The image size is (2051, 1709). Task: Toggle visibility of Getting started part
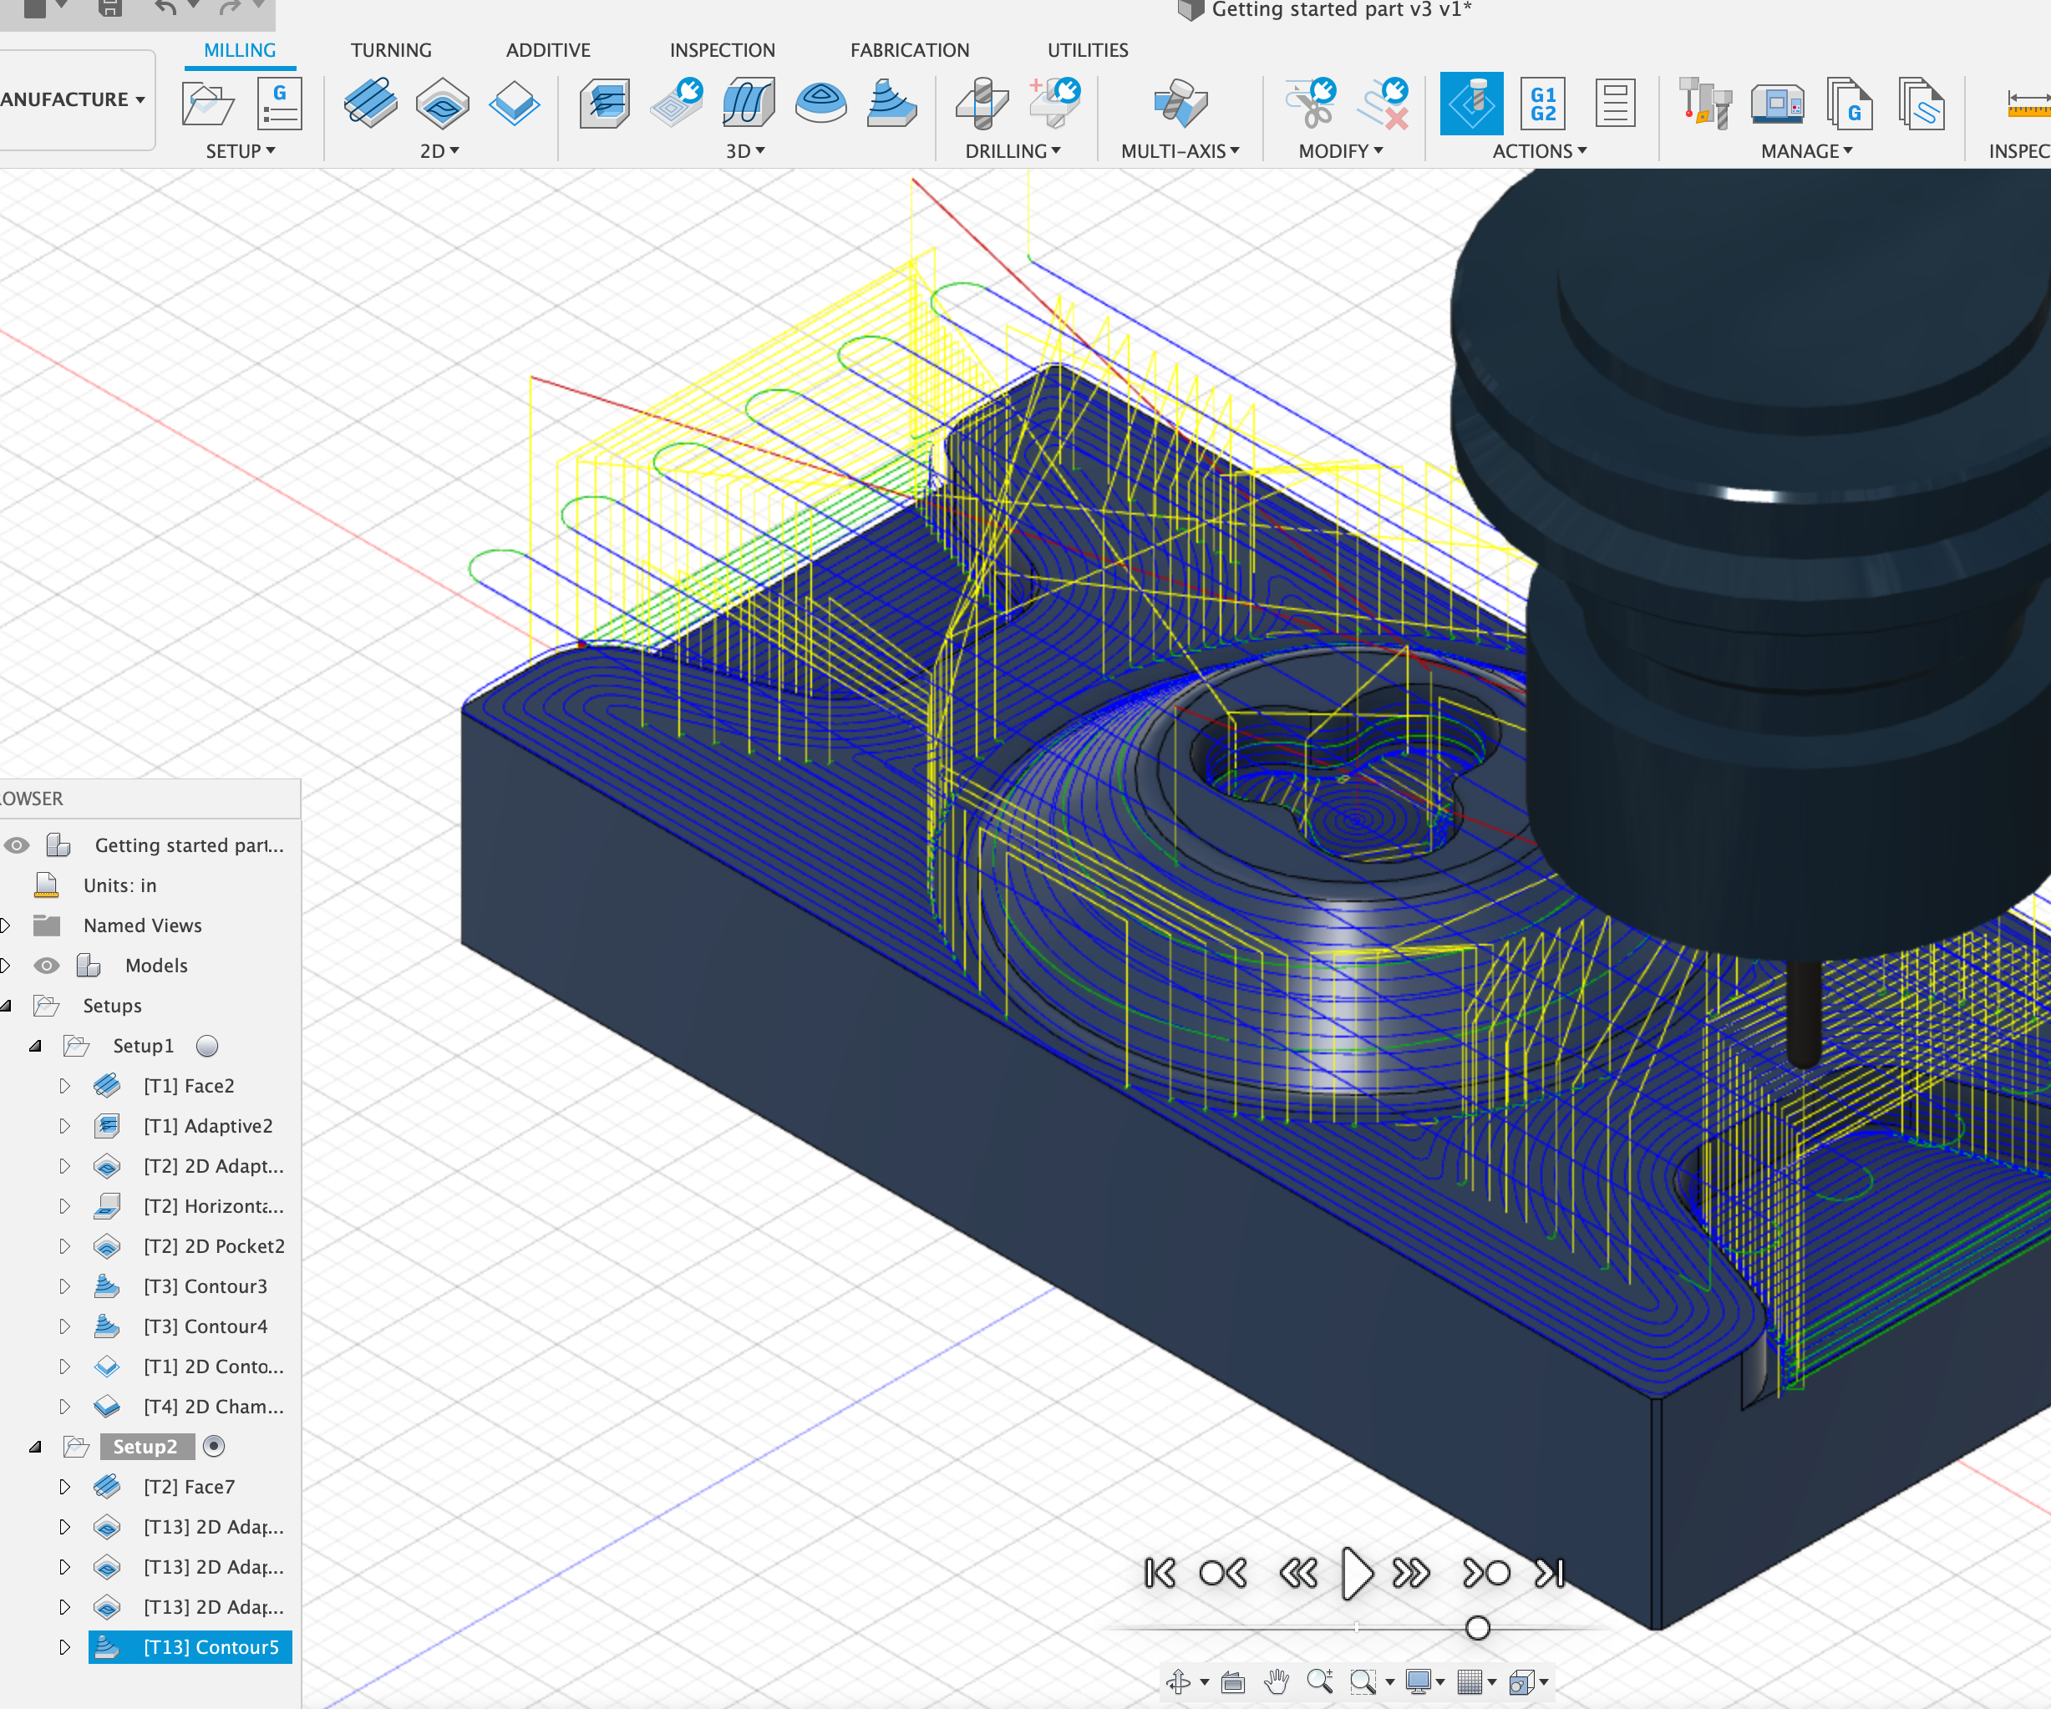16,845
